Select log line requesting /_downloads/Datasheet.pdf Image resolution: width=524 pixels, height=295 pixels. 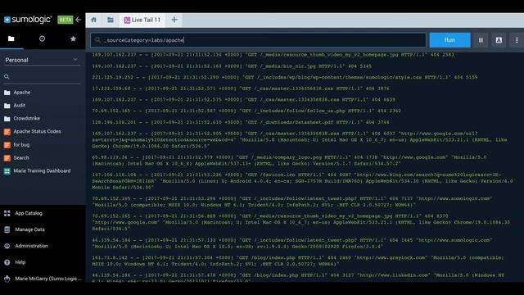coord(241,122)
